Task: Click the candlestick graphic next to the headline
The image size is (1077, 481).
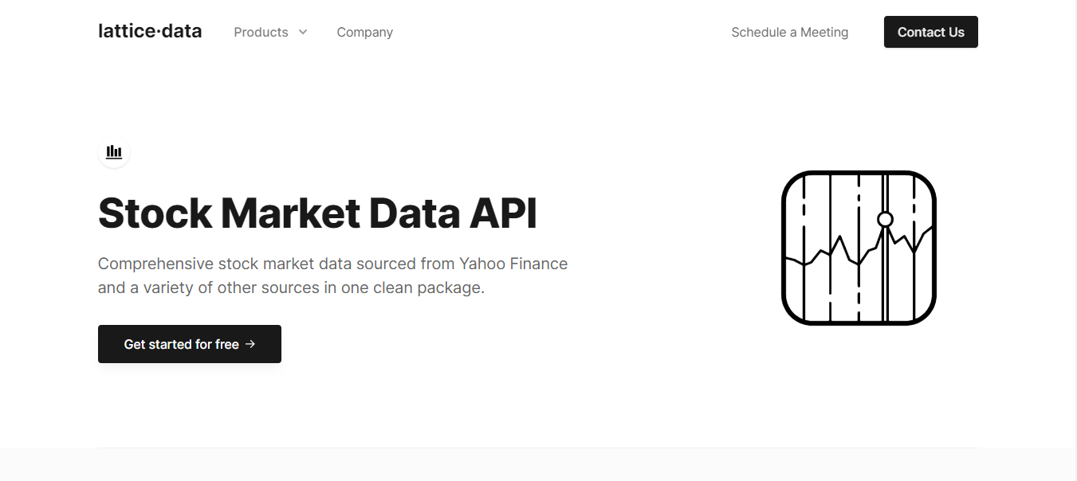Action: click(859, 248)
